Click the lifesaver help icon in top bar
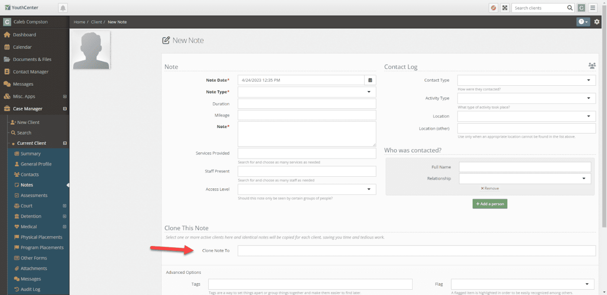This screenshot has height=295, width=607. click(x=493, y=8)
